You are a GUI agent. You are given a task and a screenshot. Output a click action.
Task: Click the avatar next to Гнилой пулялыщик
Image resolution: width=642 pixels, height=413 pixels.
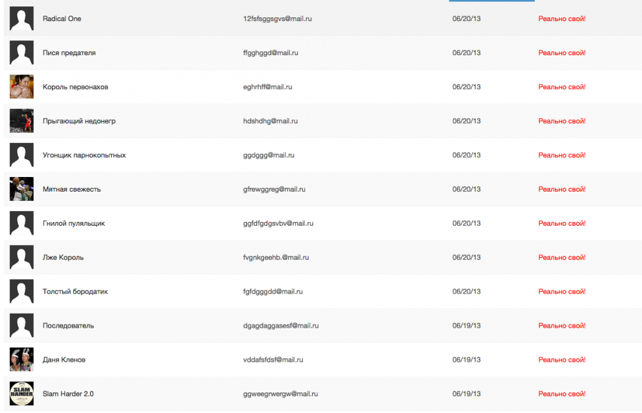[x=21, y=223]
